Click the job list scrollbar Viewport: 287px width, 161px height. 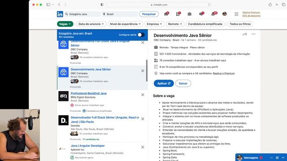click(x=147, y=71)
